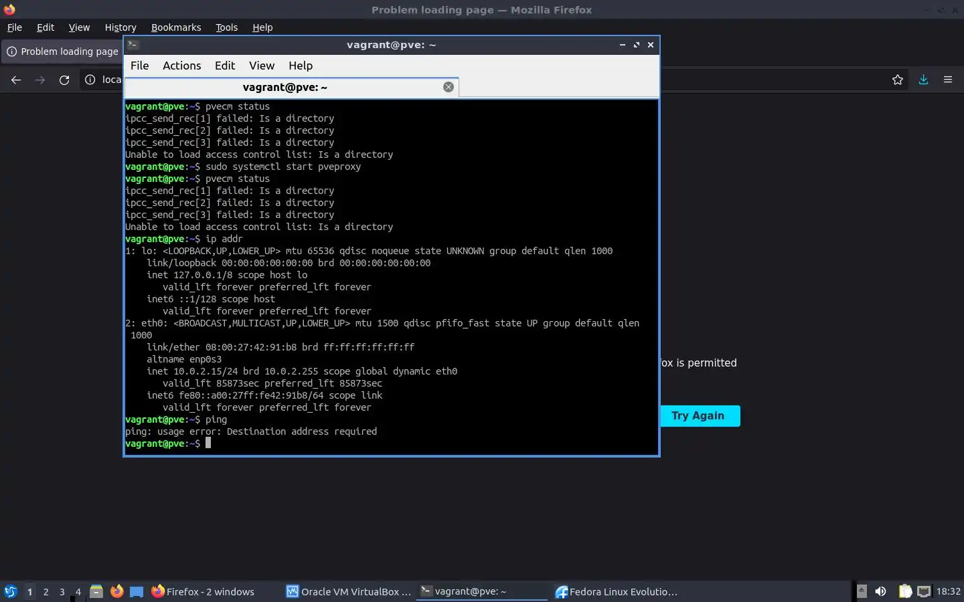The height and width of the screenshot is (602, 964).
Task: Open Firefox View menu
Action: point(79,27)
